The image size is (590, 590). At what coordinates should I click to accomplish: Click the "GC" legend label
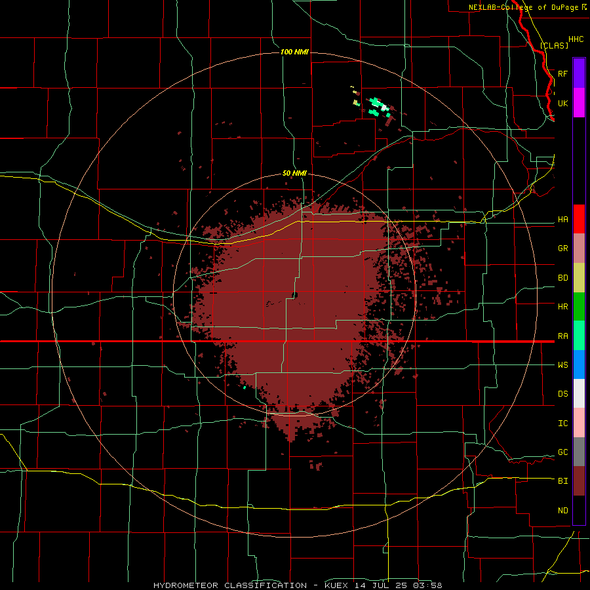(562, 452)
